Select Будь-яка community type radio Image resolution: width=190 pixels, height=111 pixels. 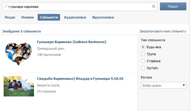[143, 47]
